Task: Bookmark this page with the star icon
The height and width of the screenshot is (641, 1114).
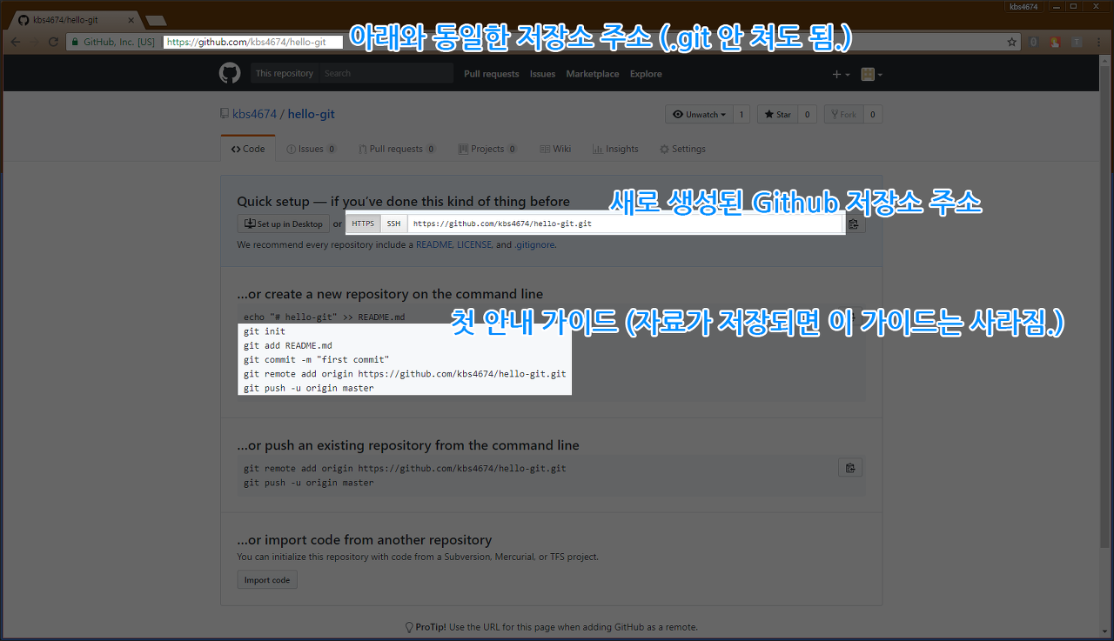Action: pyautogui.click(x=1012, y=42)
